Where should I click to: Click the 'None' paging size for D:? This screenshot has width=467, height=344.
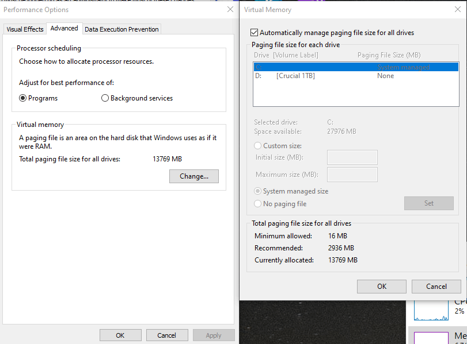coord(385,76)
